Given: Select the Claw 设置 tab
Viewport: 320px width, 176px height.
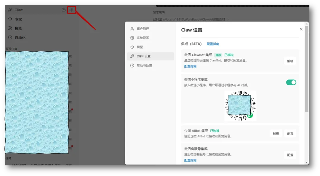Looking at the screenshot, I should tap(151, 56).
